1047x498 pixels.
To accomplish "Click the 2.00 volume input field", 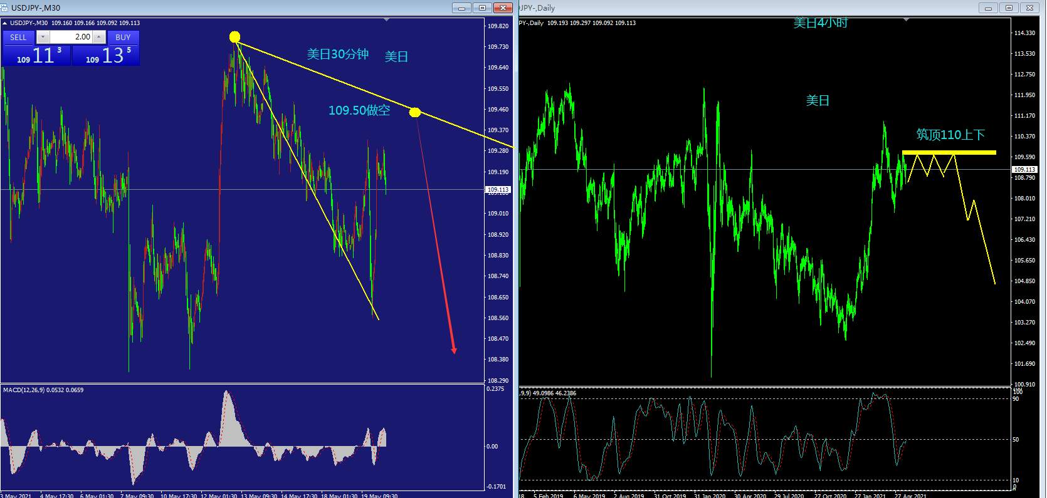I will point(71,37).
